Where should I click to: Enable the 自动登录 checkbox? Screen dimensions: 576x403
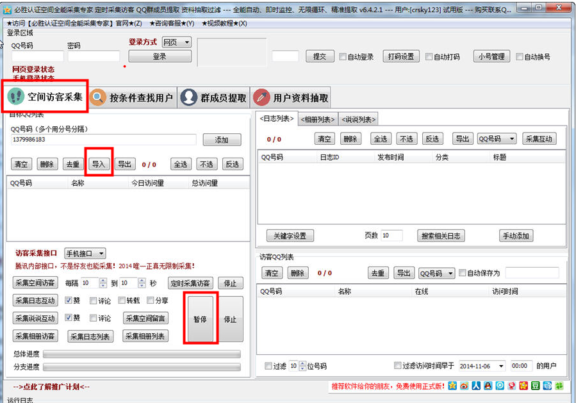[343, 56]
